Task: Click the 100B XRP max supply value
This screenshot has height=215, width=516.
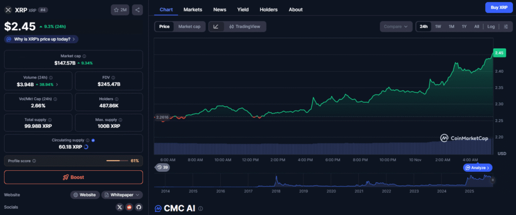Action: coord(109,126)
